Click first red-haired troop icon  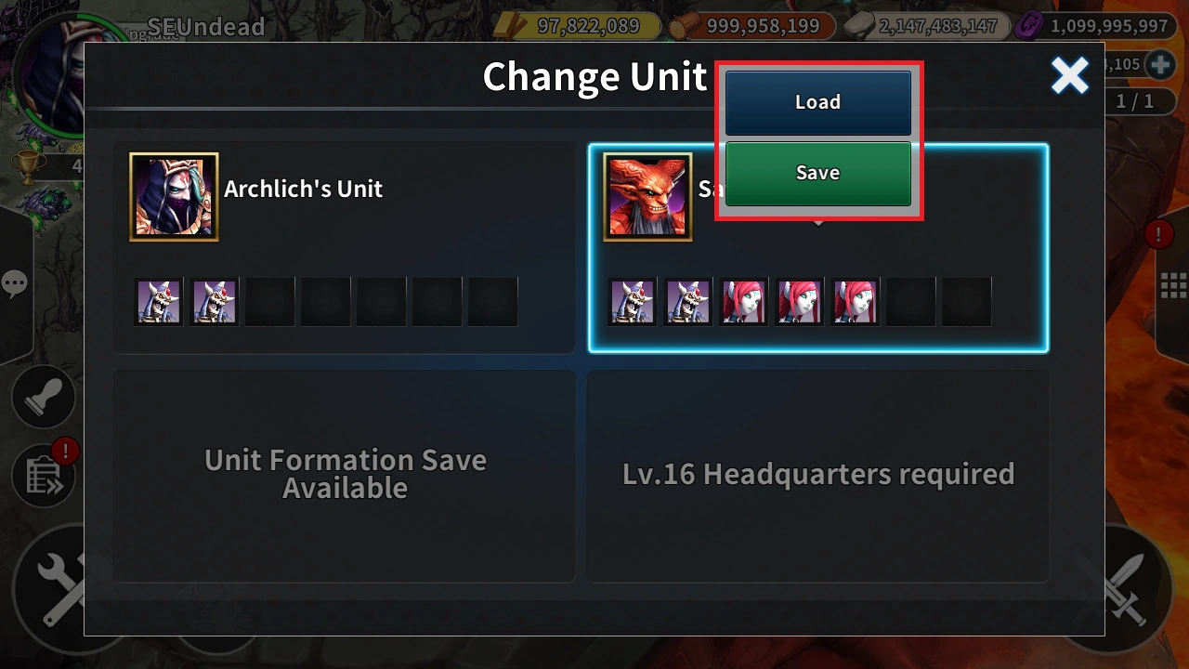pos(744,302)
